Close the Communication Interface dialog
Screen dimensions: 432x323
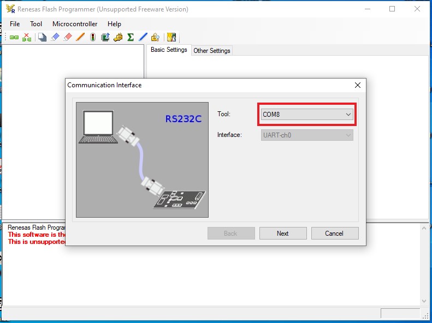click(x=358, y=85)
